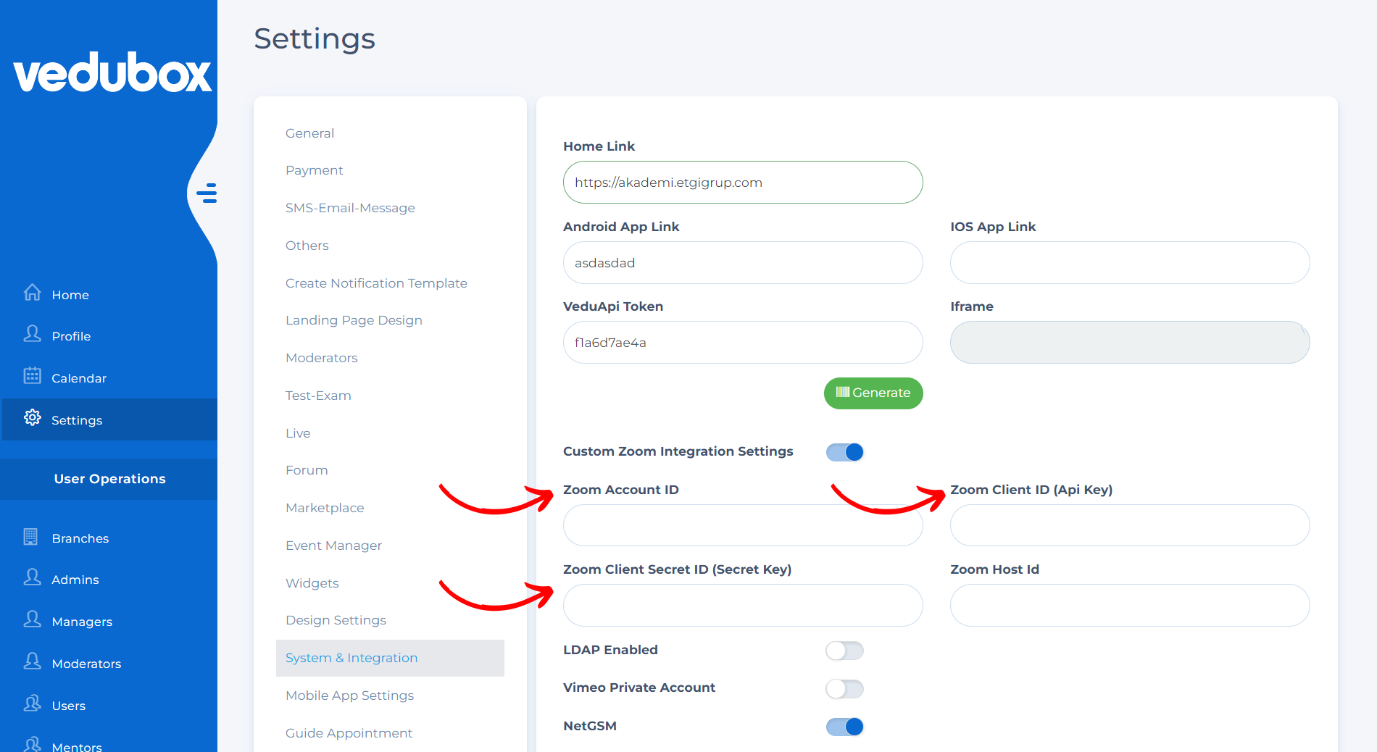
Task: Open Design Settings
Action: pos(336,620)
